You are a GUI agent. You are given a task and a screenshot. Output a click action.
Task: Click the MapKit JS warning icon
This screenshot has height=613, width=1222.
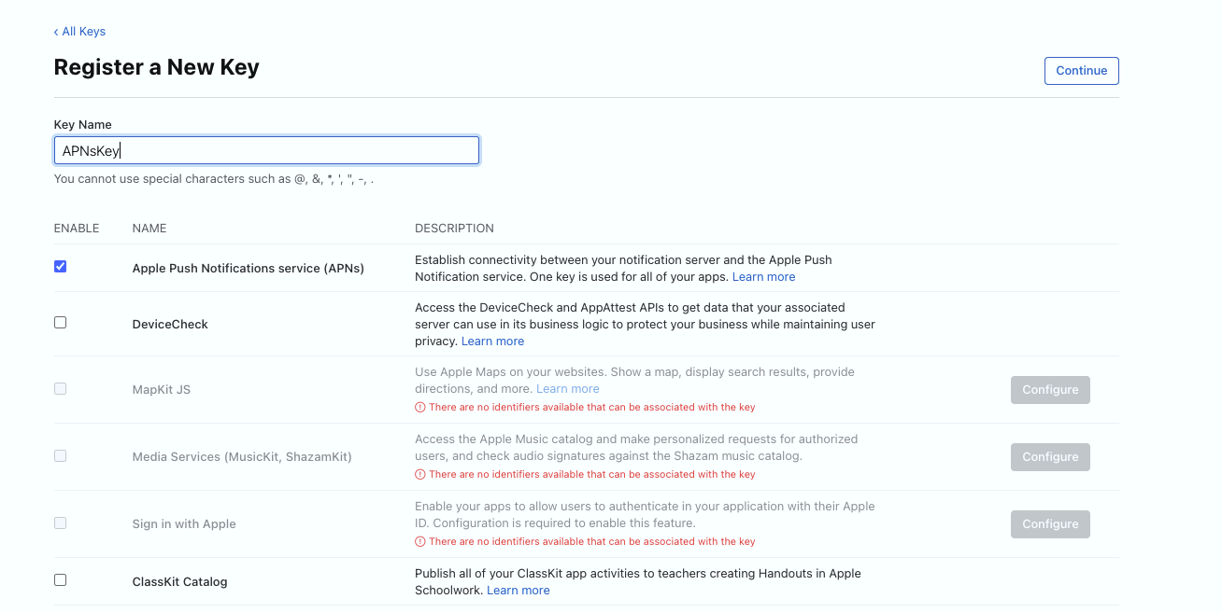(x=420, y=408)
